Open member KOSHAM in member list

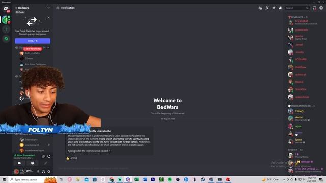304,60
